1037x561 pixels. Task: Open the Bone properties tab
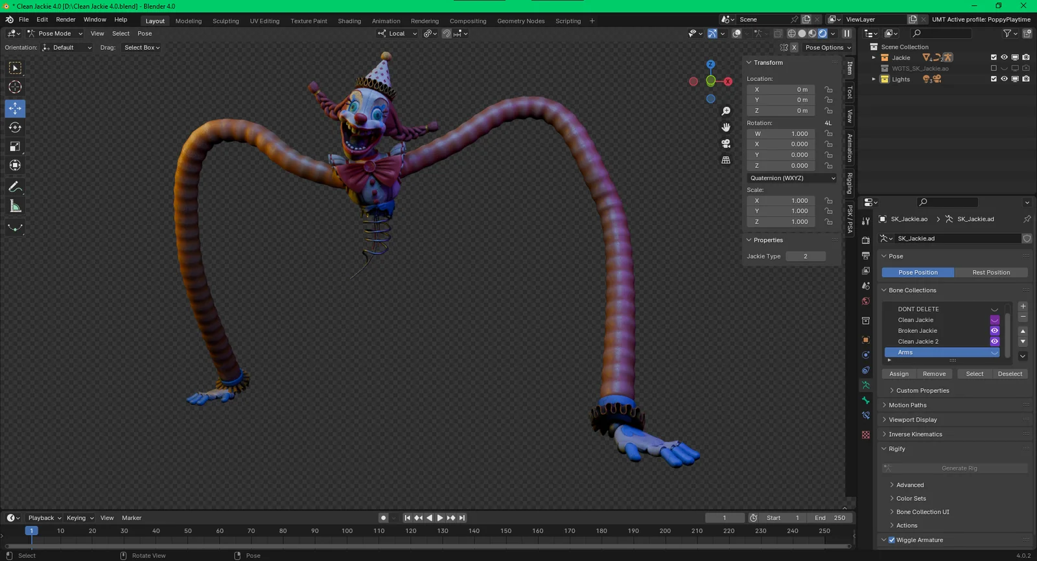866,400
